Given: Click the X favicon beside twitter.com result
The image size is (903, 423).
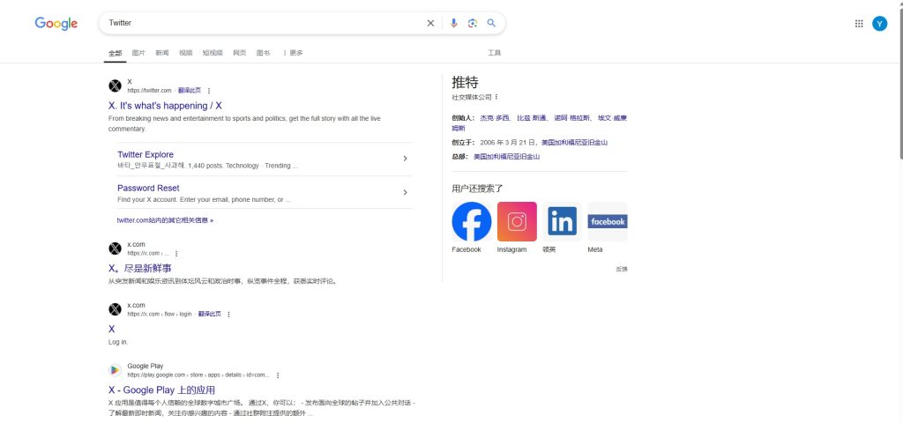Looking at the screenshot, I should click(x=116, y=85).
